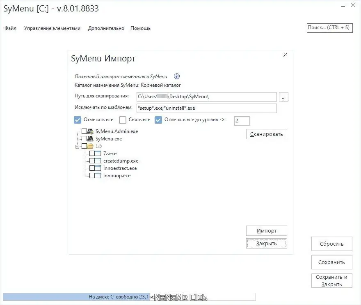The width and height of the screenshot is (361, 305).
Task: Select the SyMenu.Admin.exe tree row
Action: click(117, 131)
